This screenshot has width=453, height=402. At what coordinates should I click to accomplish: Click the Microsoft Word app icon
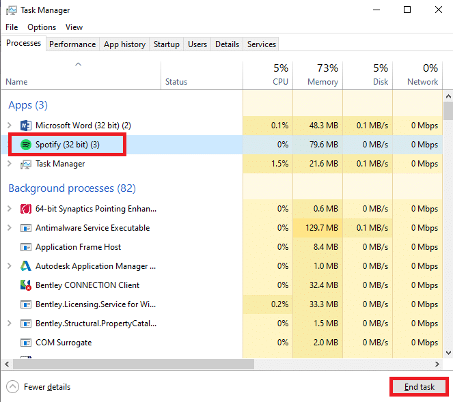tap(26, 126)
